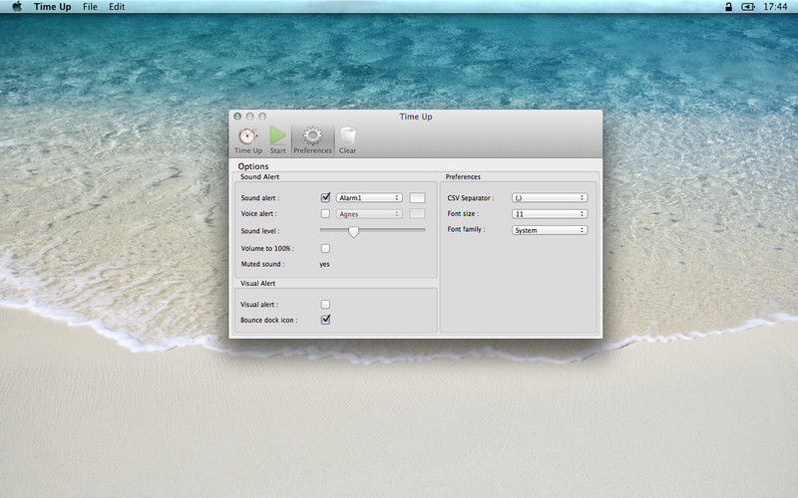This screenshot has width=798, height=498.
Task: Enable the Volume to 100% checkbox
Action: (x=325, y=248)
